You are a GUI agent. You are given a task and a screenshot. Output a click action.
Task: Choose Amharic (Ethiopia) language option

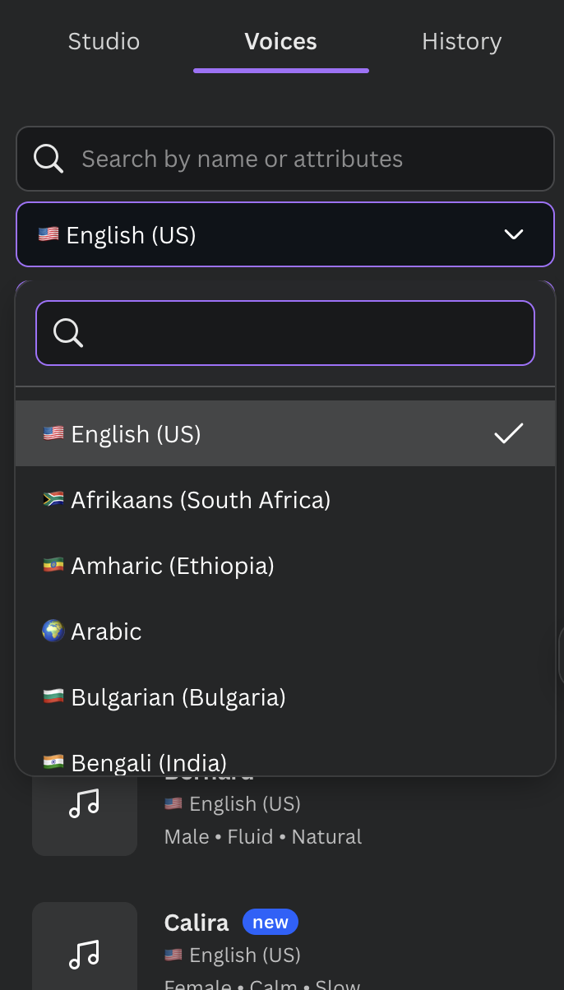coord(173,565)
